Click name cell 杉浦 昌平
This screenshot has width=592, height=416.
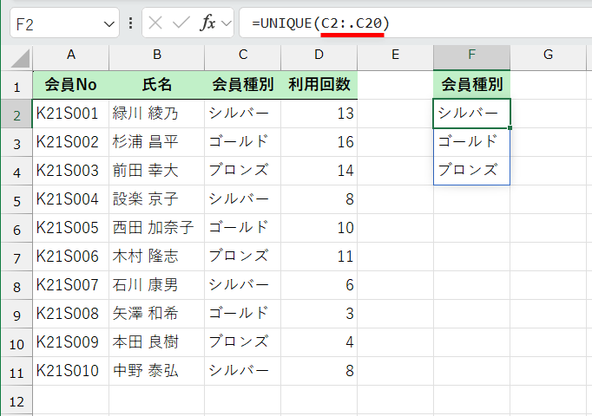pyautogui.click(x=157, y=142)
